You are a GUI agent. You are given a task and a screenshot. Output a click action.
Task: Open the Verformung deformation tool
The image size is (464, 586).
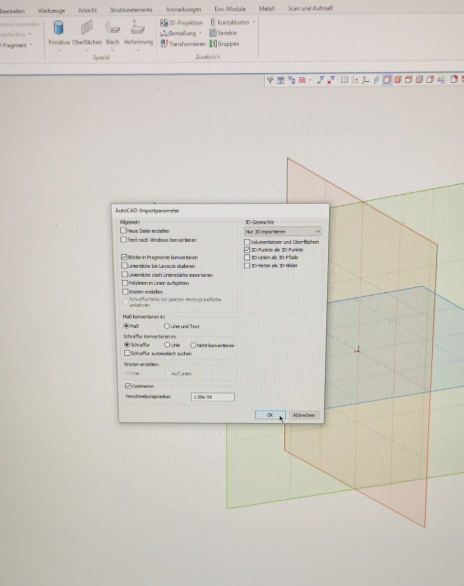[138, 29]
